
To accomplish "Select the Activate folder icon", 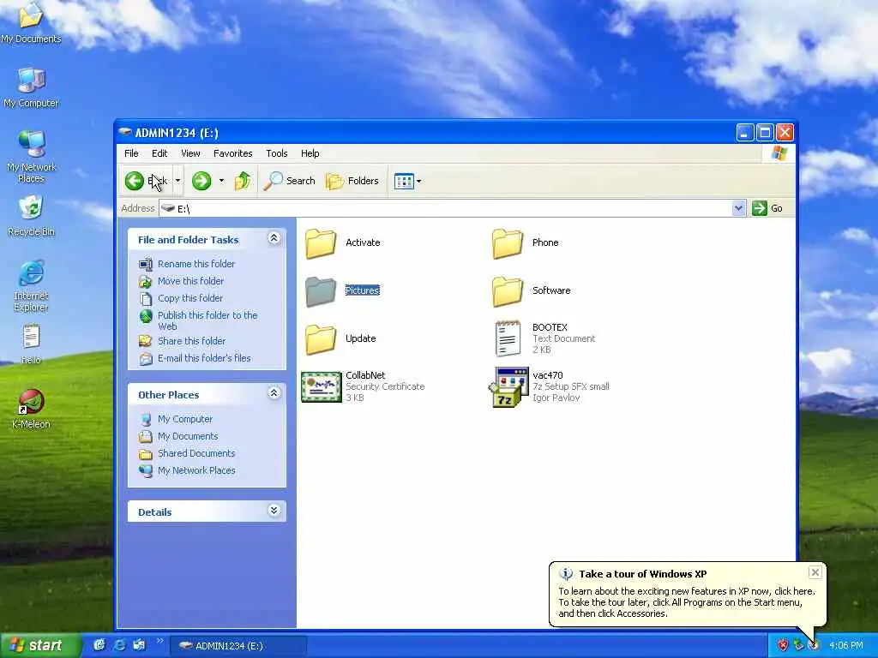I will [x=321, y=242].
